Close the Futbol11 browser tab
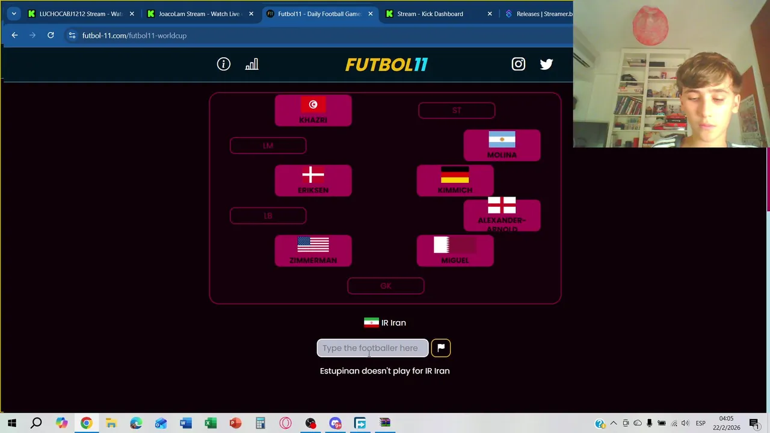 [x=371, y=14]
